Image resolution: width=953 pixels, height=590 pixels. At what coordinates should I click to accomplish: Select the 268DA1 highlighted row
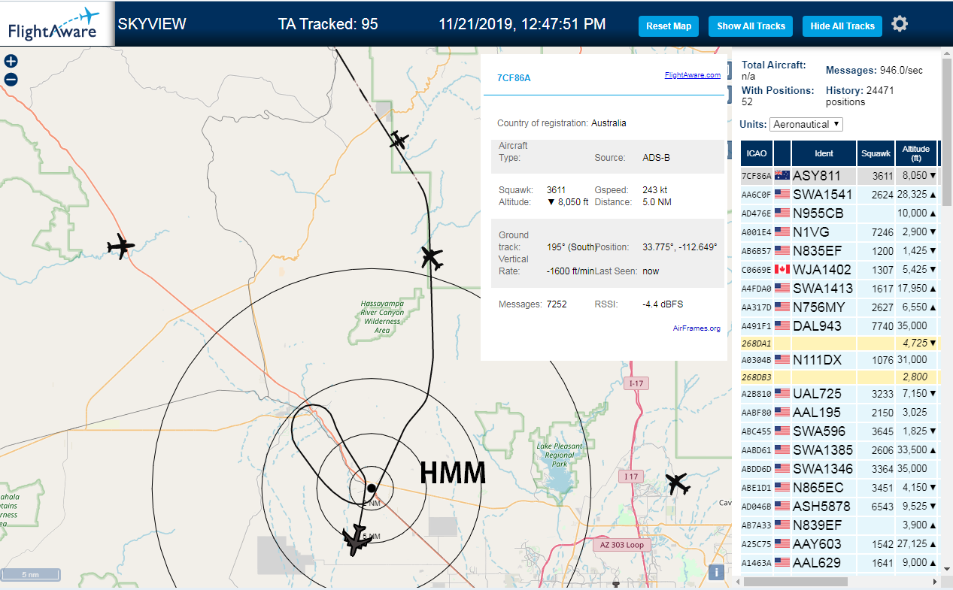[839, 343]
